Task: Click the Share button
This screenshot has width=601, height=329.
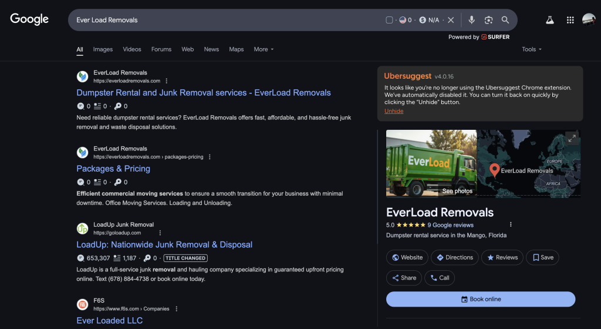Action: 404,278
